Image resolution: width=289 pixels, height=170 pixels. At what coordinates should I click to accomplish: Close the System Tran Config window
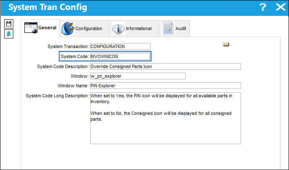click(281, 7)
